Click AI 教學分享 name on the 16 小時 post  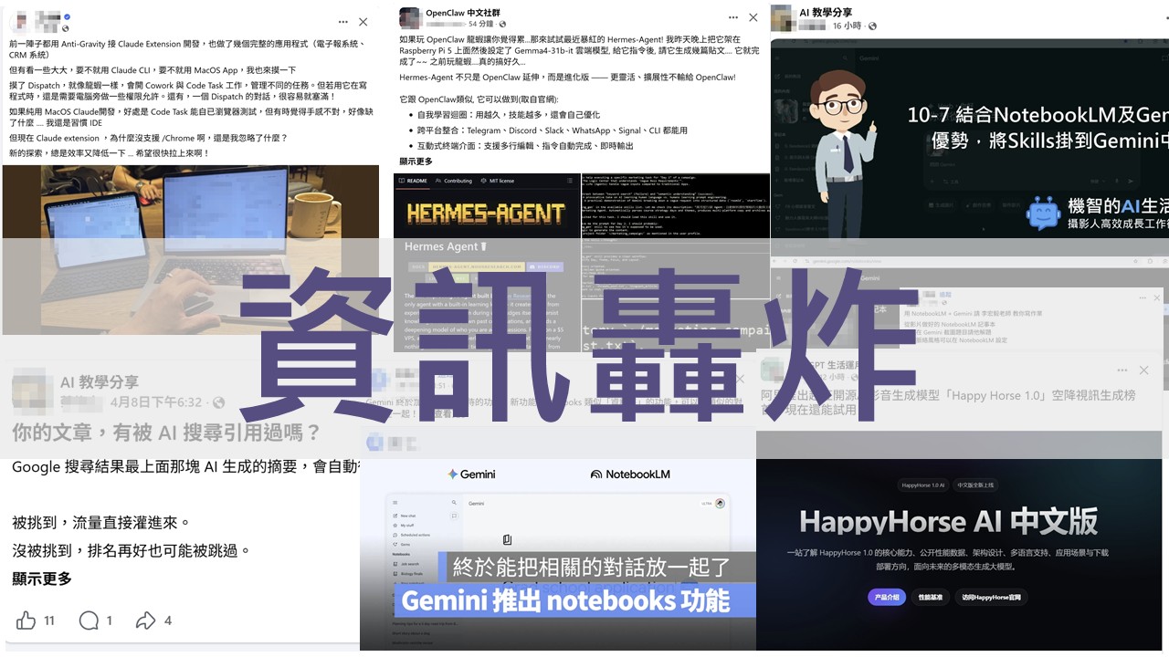[x=827, y=12]
